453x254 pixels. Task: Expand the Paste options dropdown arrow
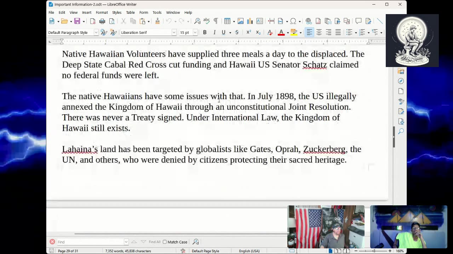[149, 21]
